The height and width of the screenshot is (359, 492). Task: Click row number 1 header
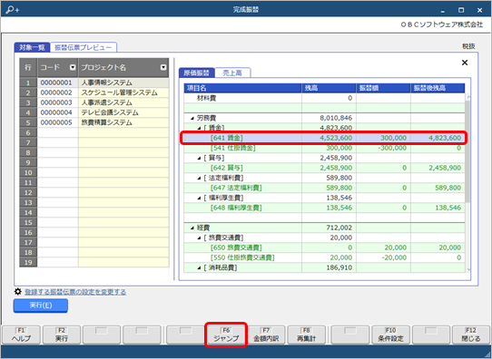[28, 82]
